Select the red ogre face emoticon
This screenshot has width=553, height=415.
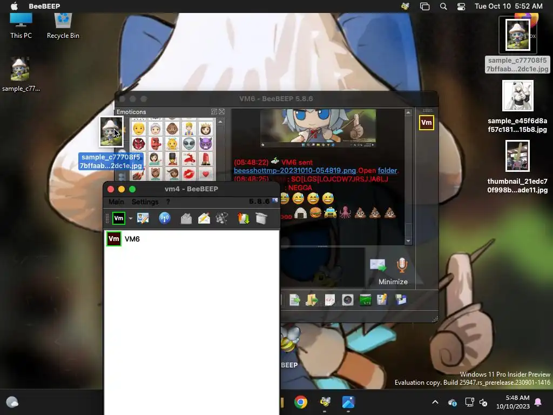click(x=139, y=144)
